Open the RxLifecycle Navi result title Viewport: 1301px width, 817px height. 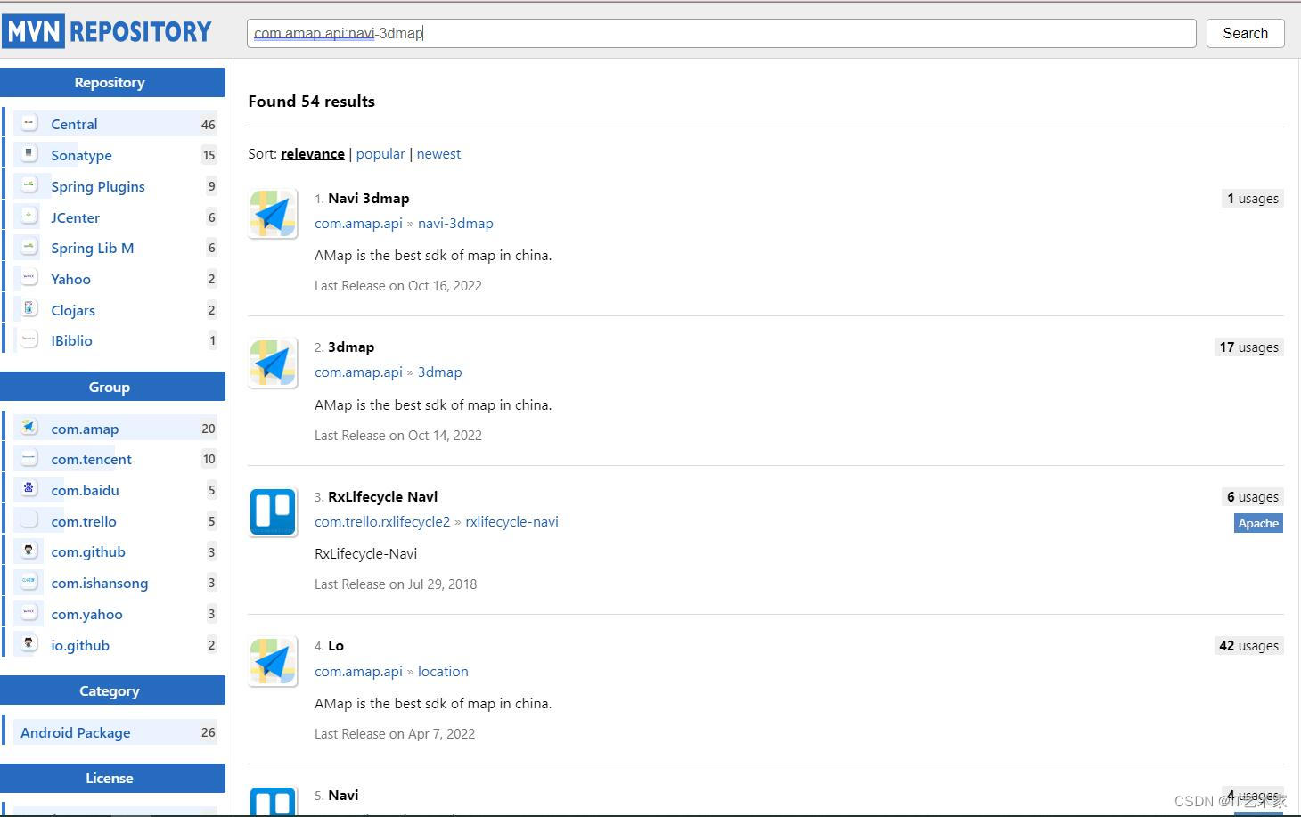coord(383,496)
